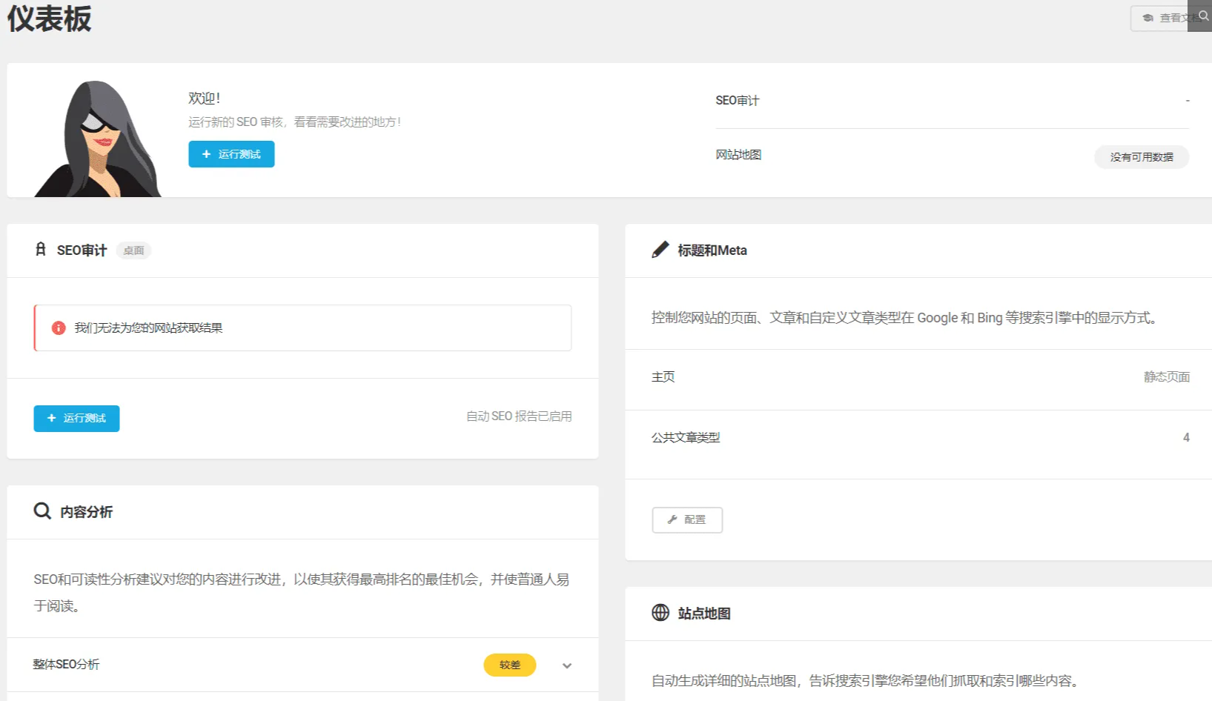Click the 标题和Meta panel title
Image resolution: width=1212 pixels, height=701 pixels.
tap(712, 250)
